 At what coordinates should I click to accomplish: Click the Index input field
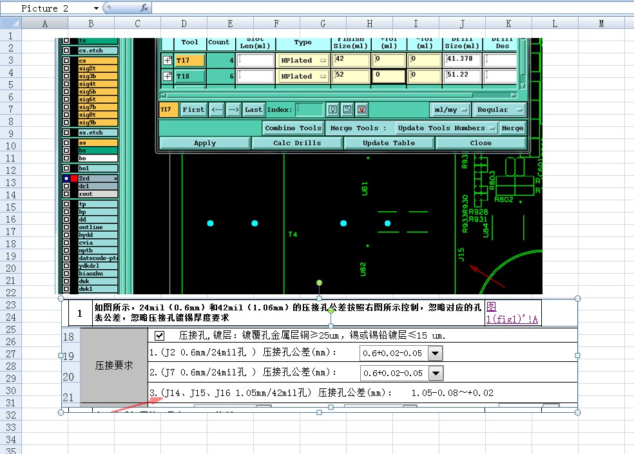tap(309, 109)
